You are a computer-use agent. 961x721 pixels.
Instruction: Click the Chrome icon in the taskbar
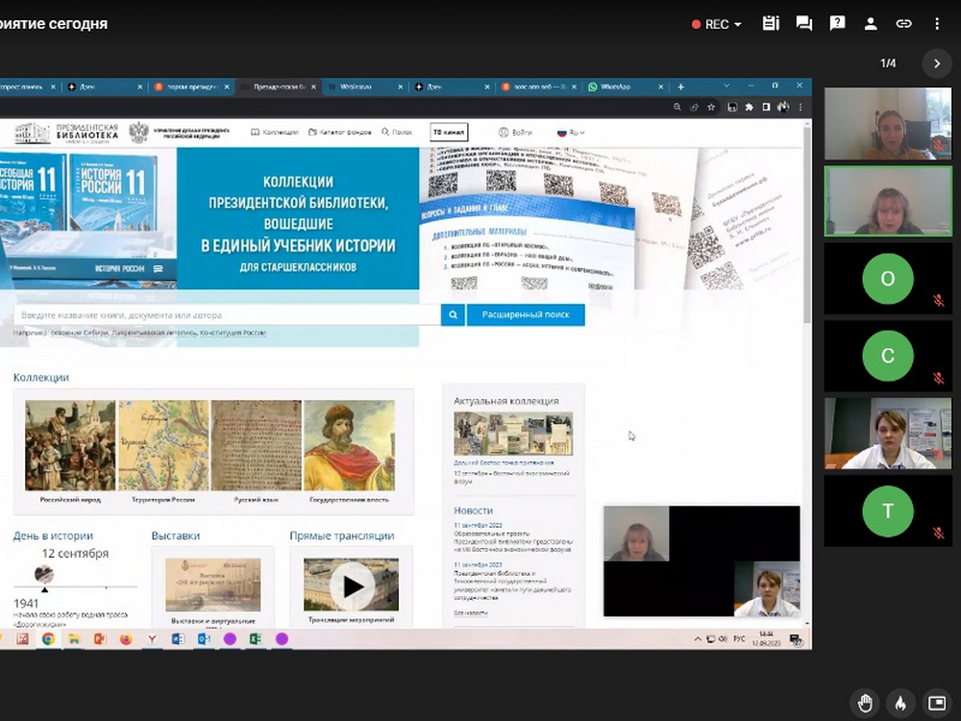click(x=48, y=638)
